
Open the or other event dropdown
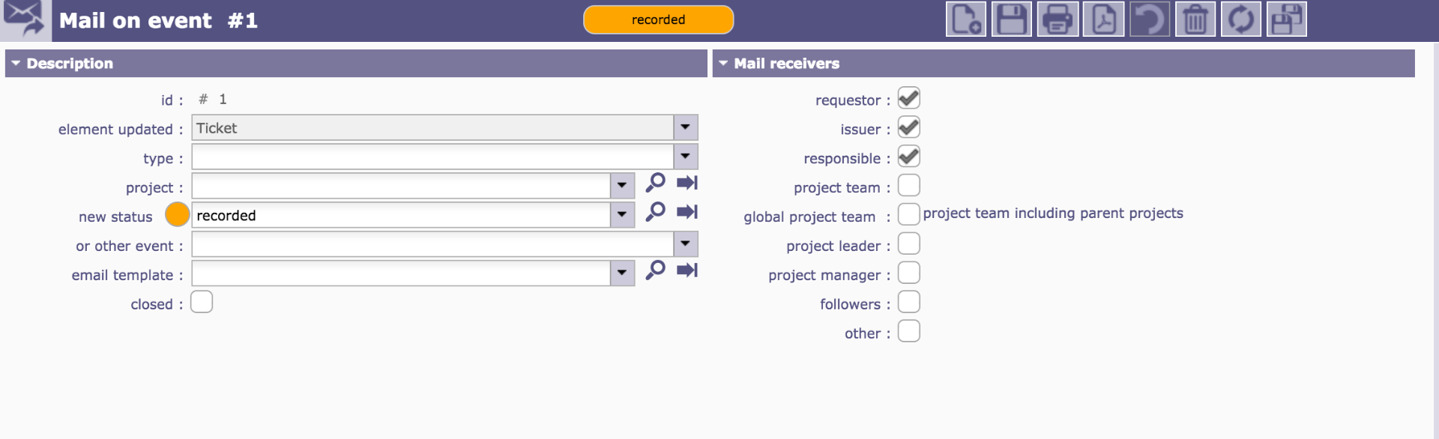pyautogui.click(x=685, y=244)
